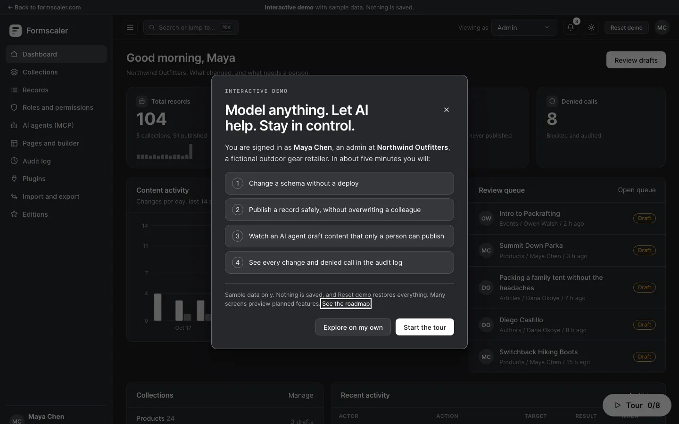The height and width of the screenshot is (424, 679).
Task: Click the Editions star icon
Action: [14, 214]
